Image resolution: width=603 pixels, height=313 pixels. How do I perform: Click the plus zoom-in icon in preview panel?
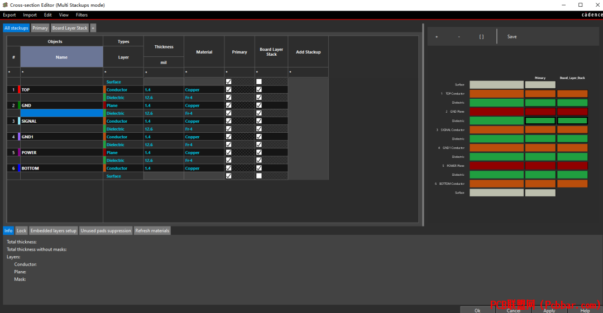pos(437,37)
